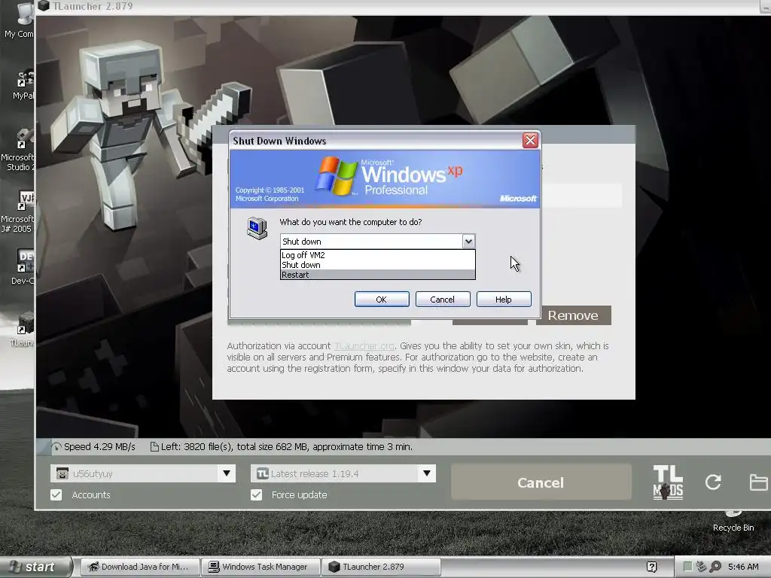771x578 pixels.
Task: Click the Remove button in TLauncher
Action: click(573, 315)
